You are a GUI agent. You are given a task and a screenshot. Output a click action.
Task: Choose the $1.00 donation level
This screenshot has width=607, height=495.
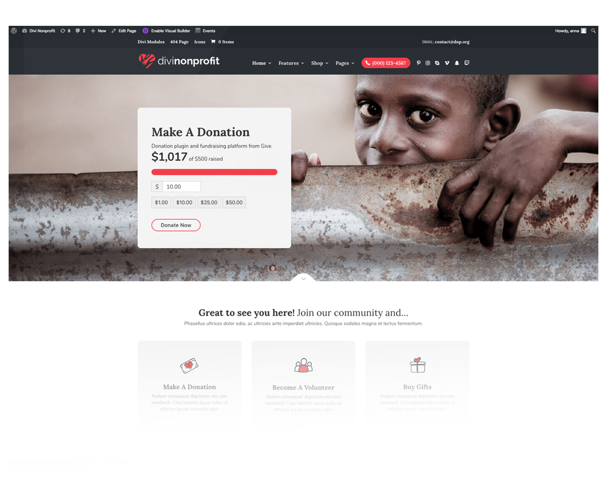161,202
